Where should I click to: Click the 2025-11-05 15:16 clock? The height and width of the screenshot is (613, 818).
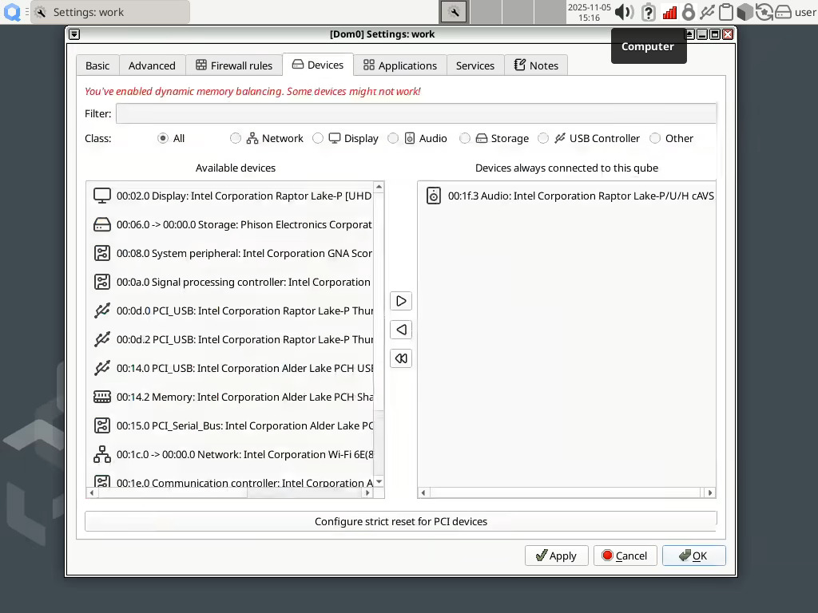coord(589,12)
